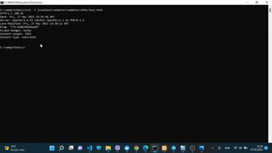Open the Photos app taskbar icon
Viewport: 272px width, 153px height.
(202, 148)
